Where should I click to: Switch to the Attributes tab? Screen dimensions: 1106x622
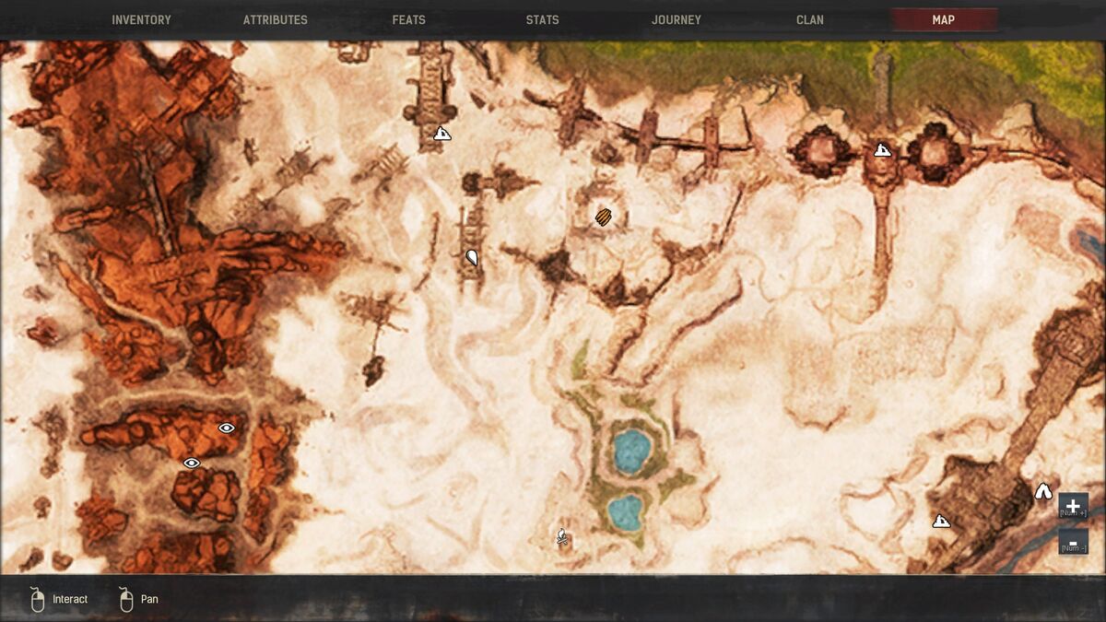(276, 19)
